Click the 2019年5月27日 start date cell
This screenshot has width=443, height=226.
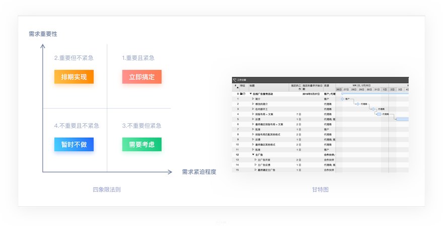tap(311, 94)
